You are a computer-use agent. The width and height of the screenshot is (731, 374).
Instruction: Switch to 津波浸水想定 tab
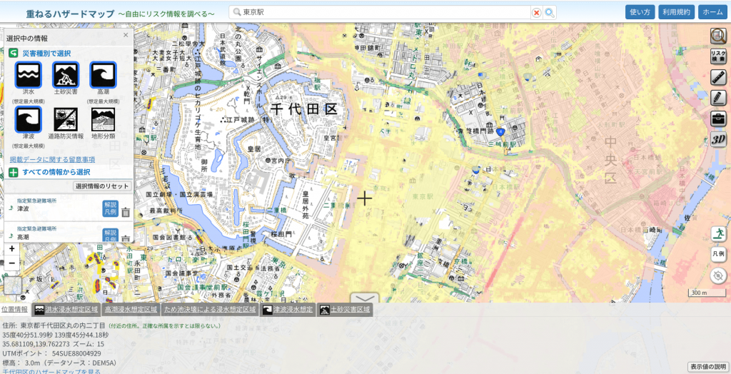tap(288, 310)
